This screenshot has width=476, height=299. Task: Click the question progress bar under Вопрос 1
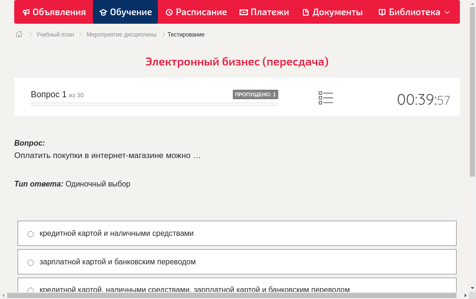pyautogui.click(x=154, y=104)
